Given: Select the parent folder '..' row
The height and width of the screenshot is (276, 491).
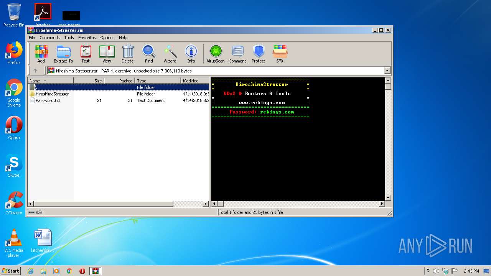Looking at the screenshot, I should click(x=119, y=87).
